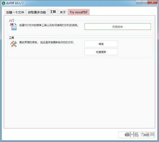Maximize the doPDF window
Viewport: 159px width, 142px height.
pos(144,2)
